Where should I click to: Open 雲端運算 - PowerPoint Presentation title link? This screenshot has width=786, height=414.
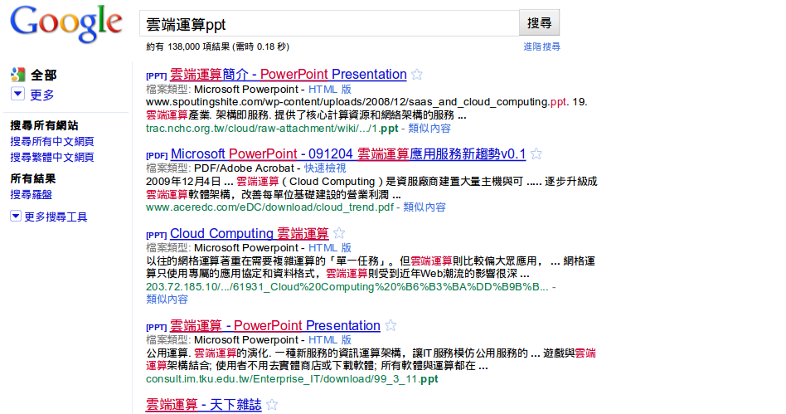coord(275,326)
